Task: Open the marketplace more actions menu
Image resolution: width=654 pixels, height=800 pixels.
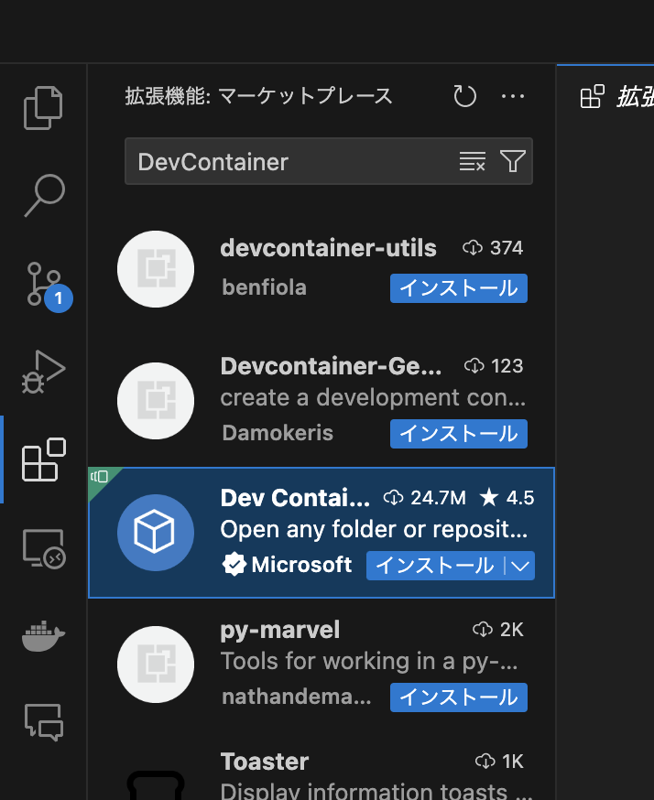Action: click(513, 96)
